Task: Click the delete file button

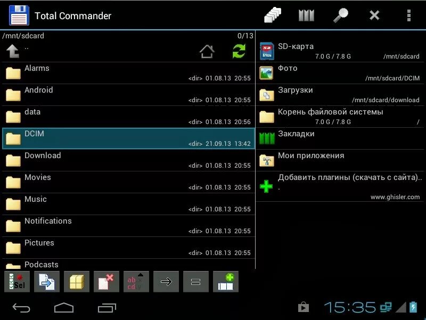Action: pyautogui.click(x=106, y=282)
